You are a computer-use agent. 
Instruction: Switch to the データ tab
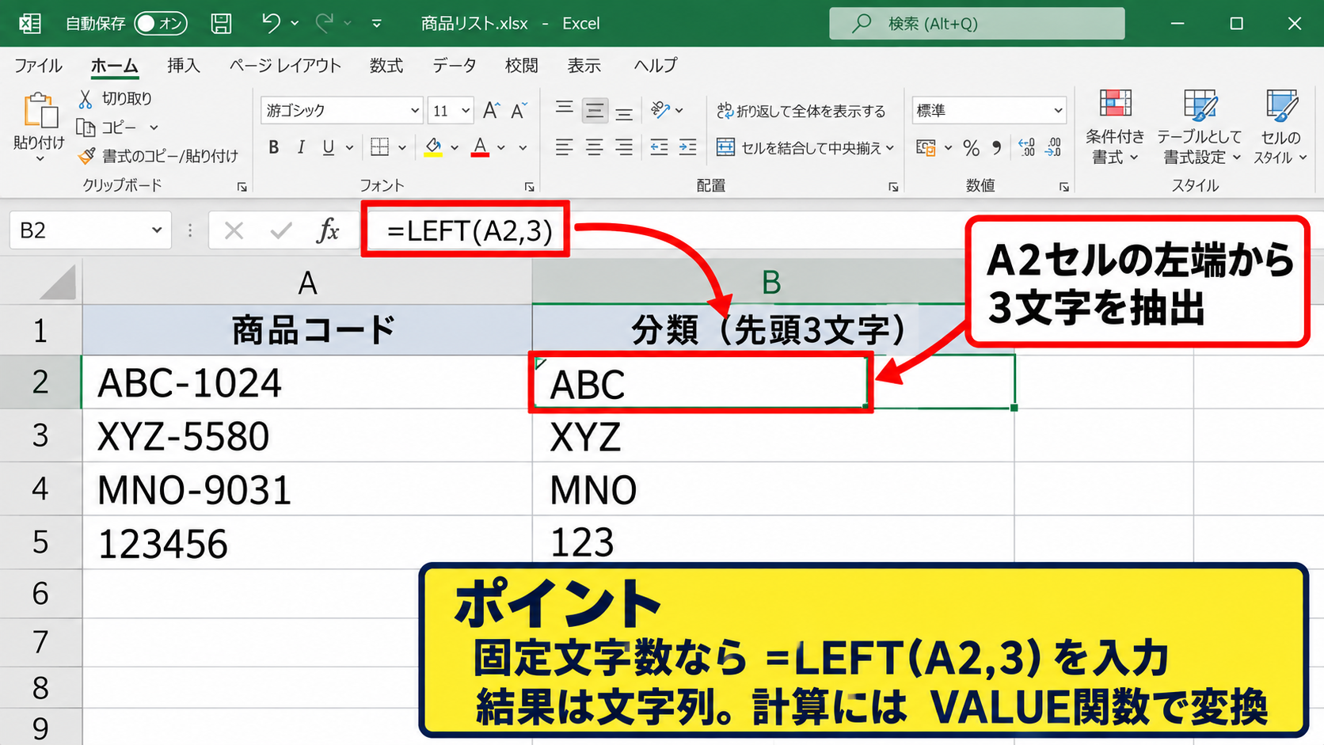pyautogui.click(x=455, y=66)
